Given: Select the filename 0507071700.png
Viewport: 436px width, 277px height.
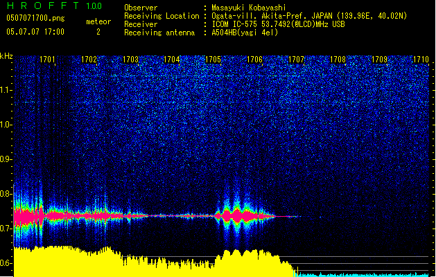Looking at the screenshot, I should (x=35, y=18).
